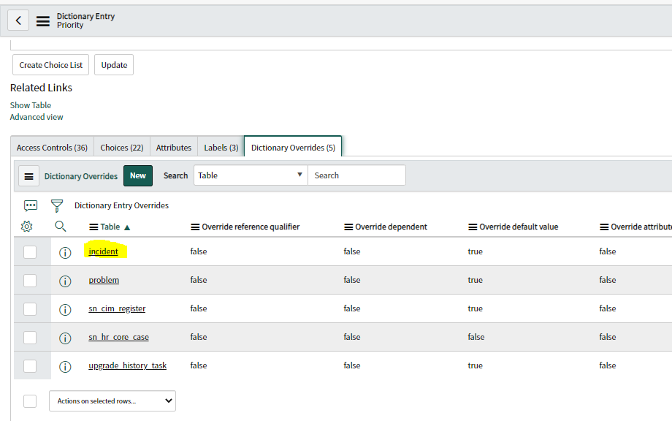Open the Search field Table dropdown
672x421 pixels.
(x=250, y=175)
